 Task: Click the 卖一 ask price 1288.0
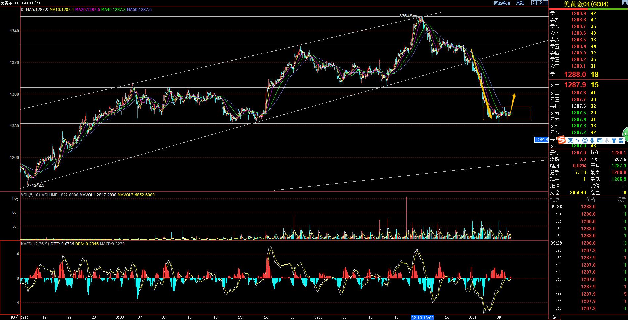pos(575,75)
